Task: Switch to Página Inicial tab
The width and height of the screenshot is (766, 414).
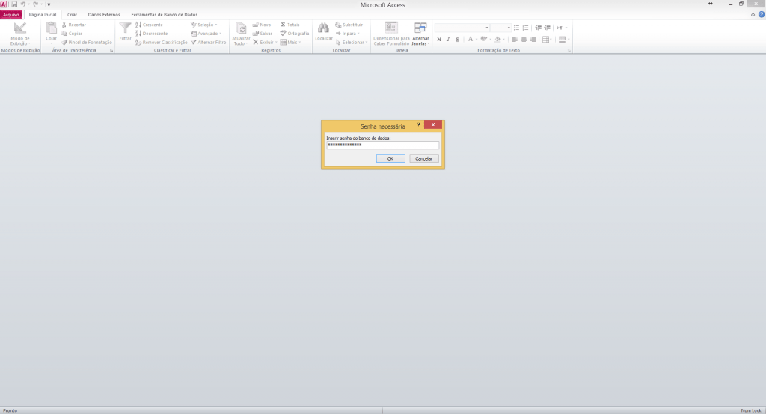Action: click(x=43, y=15)
